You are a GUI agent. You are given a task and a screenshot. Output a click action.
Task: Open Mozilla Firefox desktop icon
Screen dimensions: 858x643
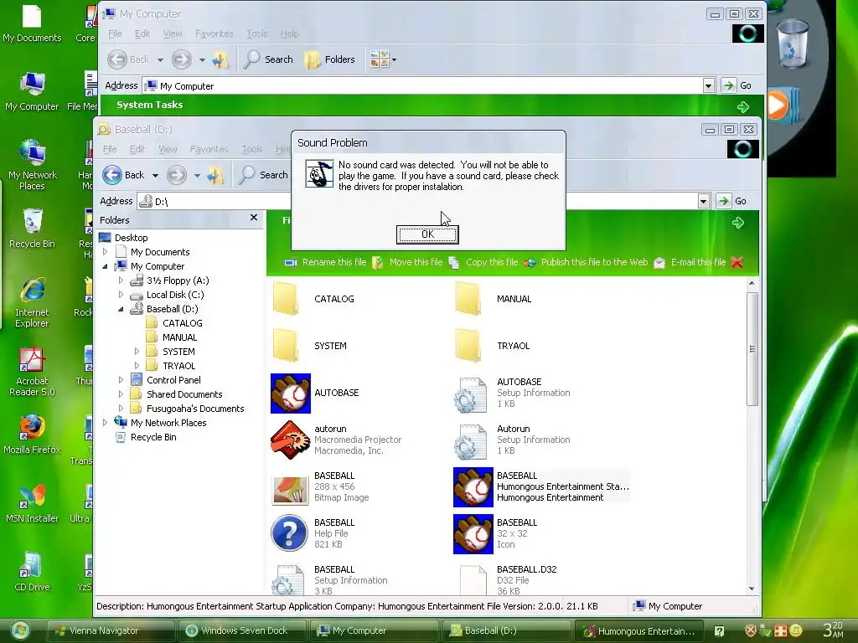pyautogui.click(x=33, y=435)
